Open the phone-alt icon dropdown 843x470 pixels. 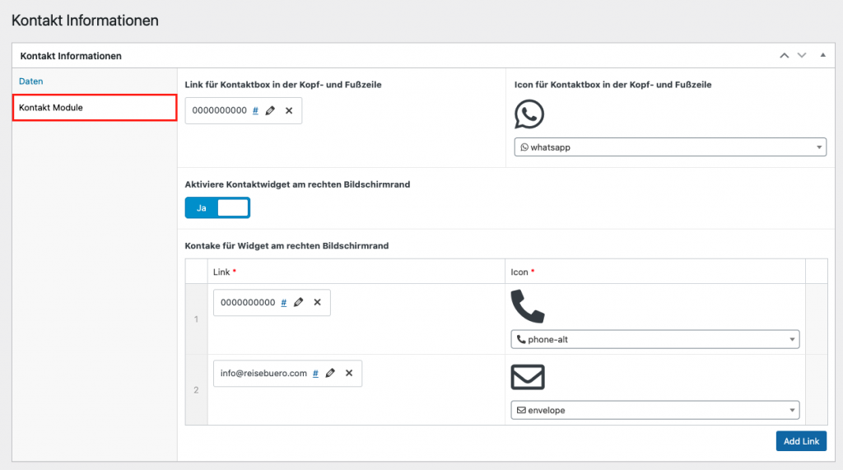[x=654, y=339]
